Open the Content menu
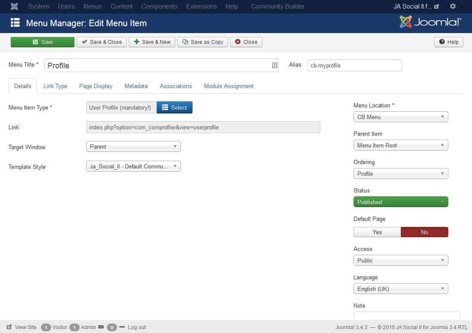The image size is (472, 333). tap(121, 6)
